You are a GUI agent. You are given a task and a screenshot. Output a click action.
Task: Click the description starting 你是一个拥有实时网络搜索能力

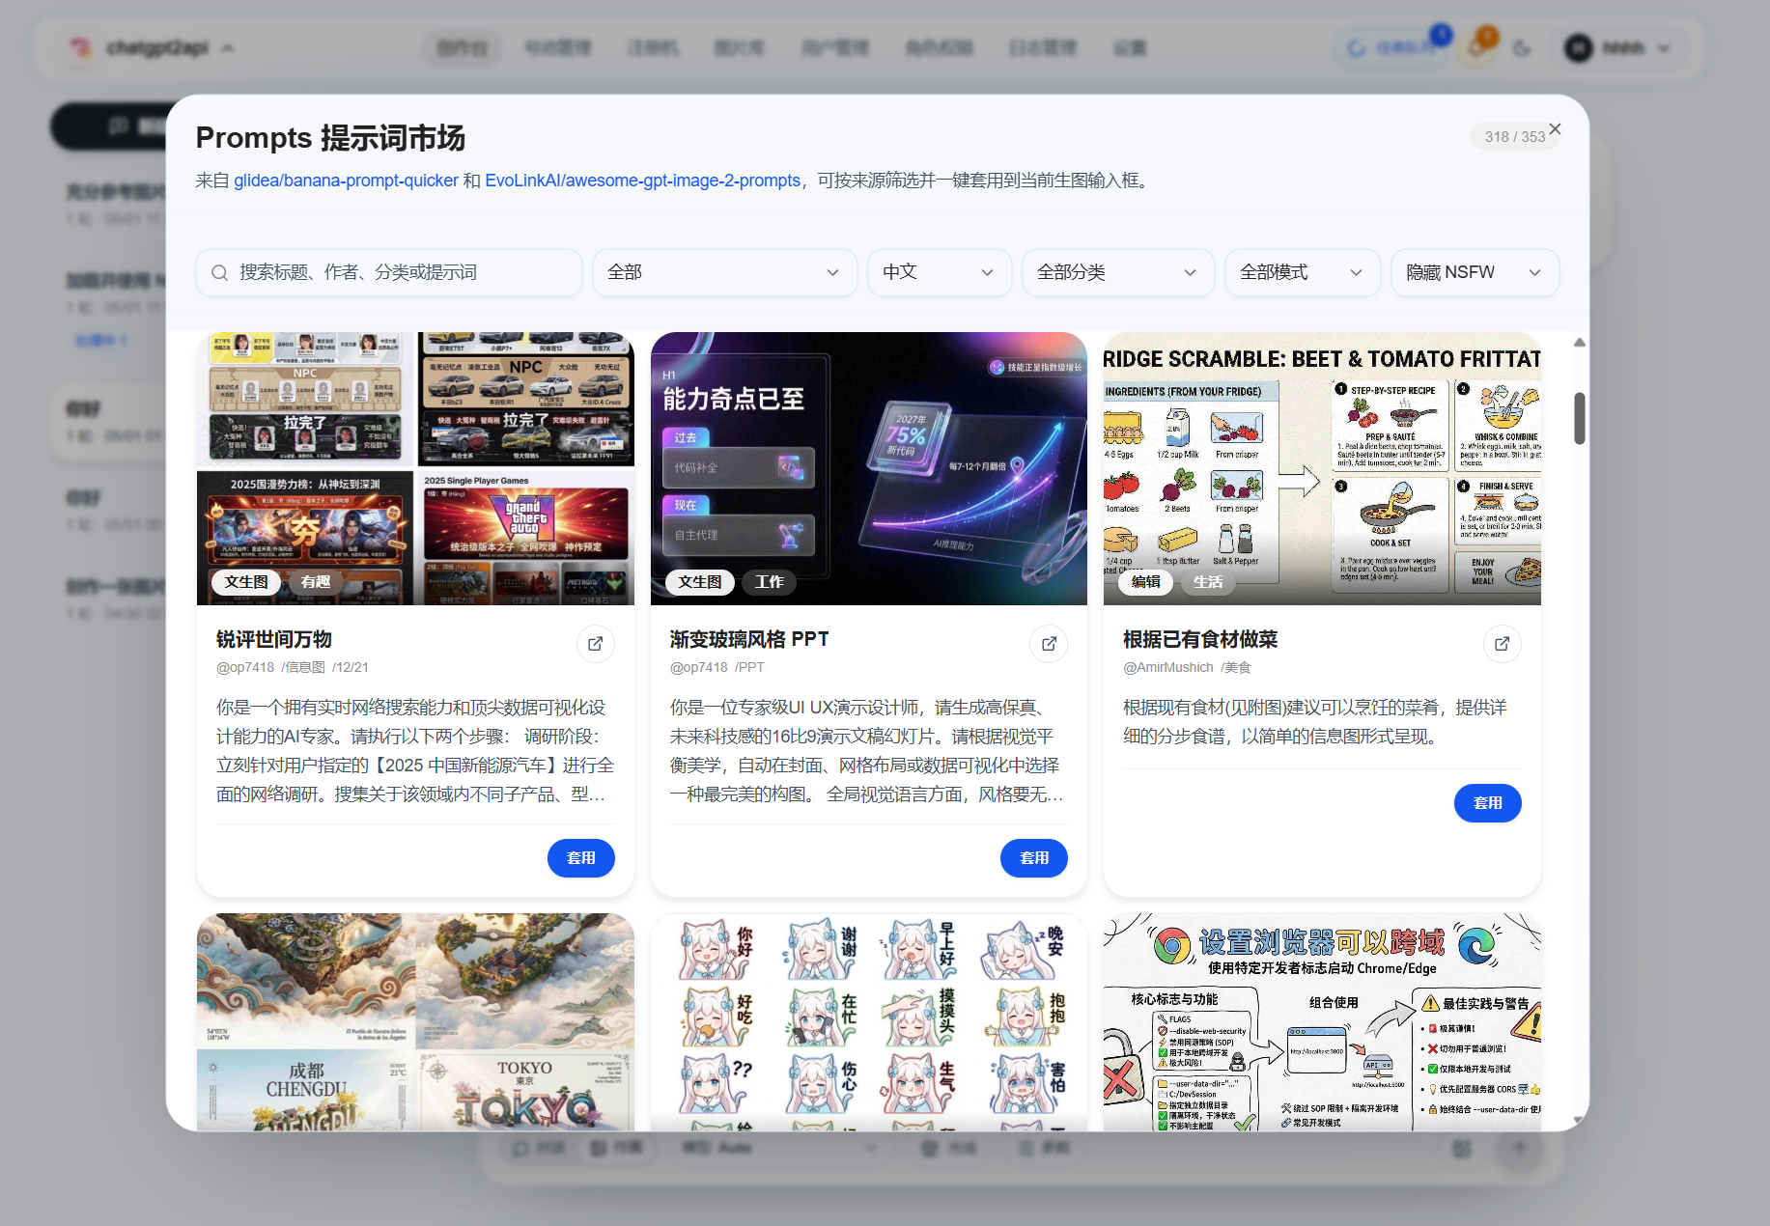[x=415, y=751]
